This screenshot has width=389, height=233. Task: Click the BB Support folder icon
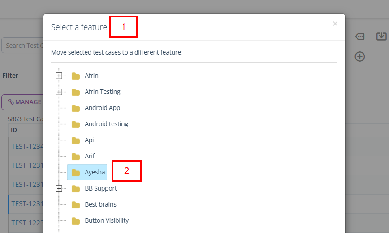click(76, 189)
